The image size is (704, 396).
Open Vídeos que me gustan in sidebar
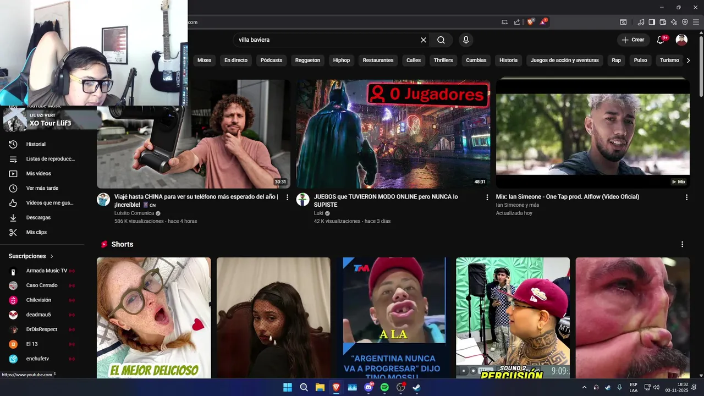[42, 203]
